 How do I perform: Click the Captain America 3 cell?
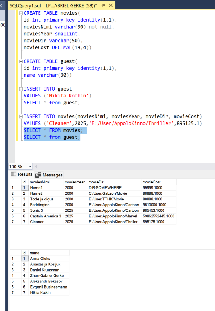pos(46,216)
